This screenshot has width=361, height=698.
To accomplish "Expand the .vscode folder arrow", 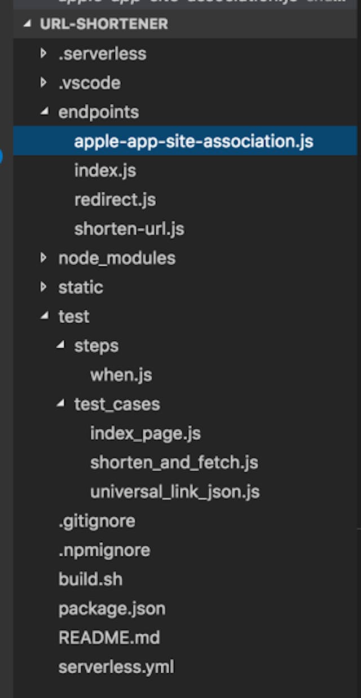I will [x=44, y=83].
